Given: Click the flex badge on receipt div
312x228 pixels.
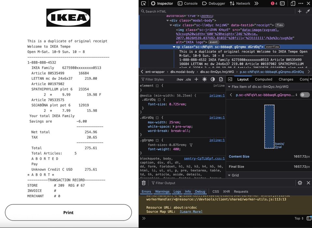Looking at the screenshot, I should pyautogui.click(x=279, y=25).
